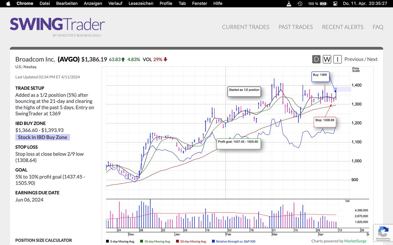Switch the chart to Daily view (D)
The height and width of the screenshot is (245, 393).
coord(316,59)
